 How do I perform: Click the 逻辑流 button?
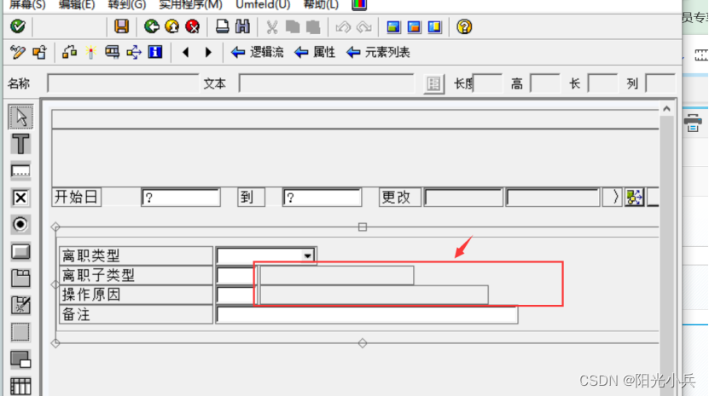(x=257, y=53)
